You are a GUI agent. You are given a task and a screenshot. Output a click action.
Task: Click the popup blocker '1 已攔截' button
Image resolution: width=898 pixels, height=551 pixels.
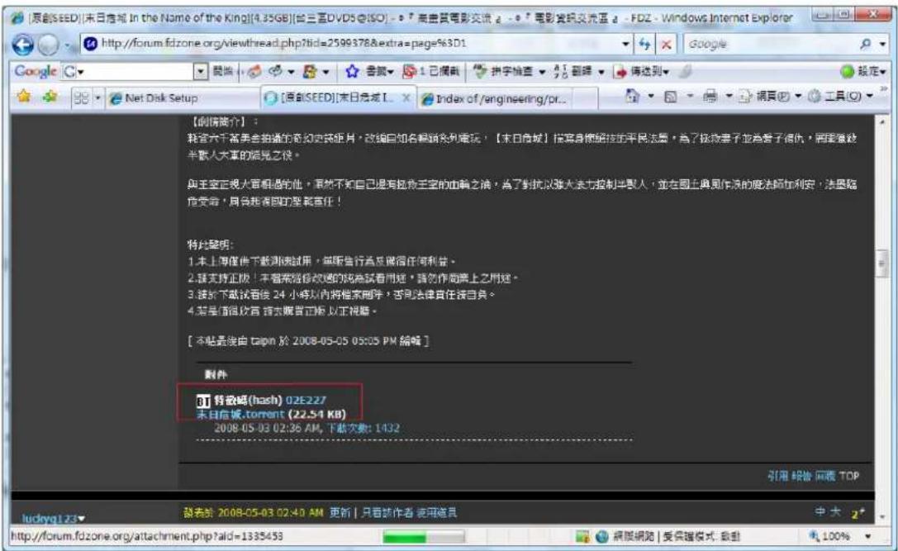[x=431, y=71]
